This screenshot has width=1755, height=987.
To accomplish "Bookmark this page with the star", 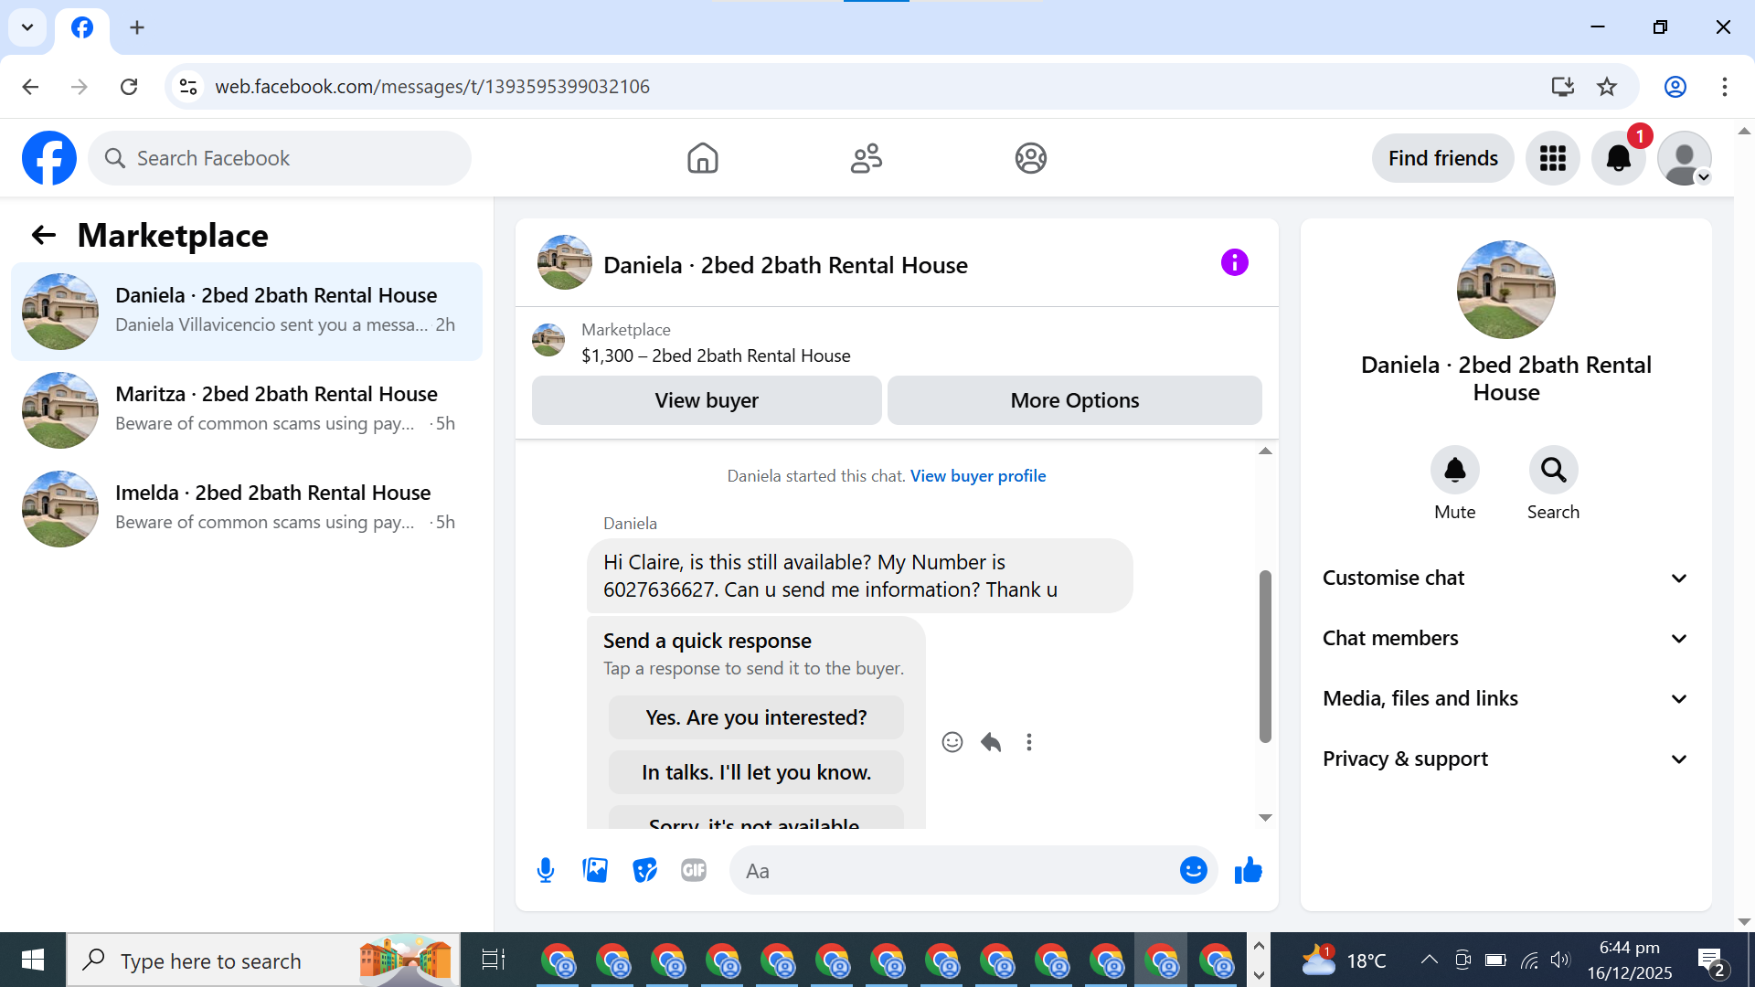I will [1607, 87].
